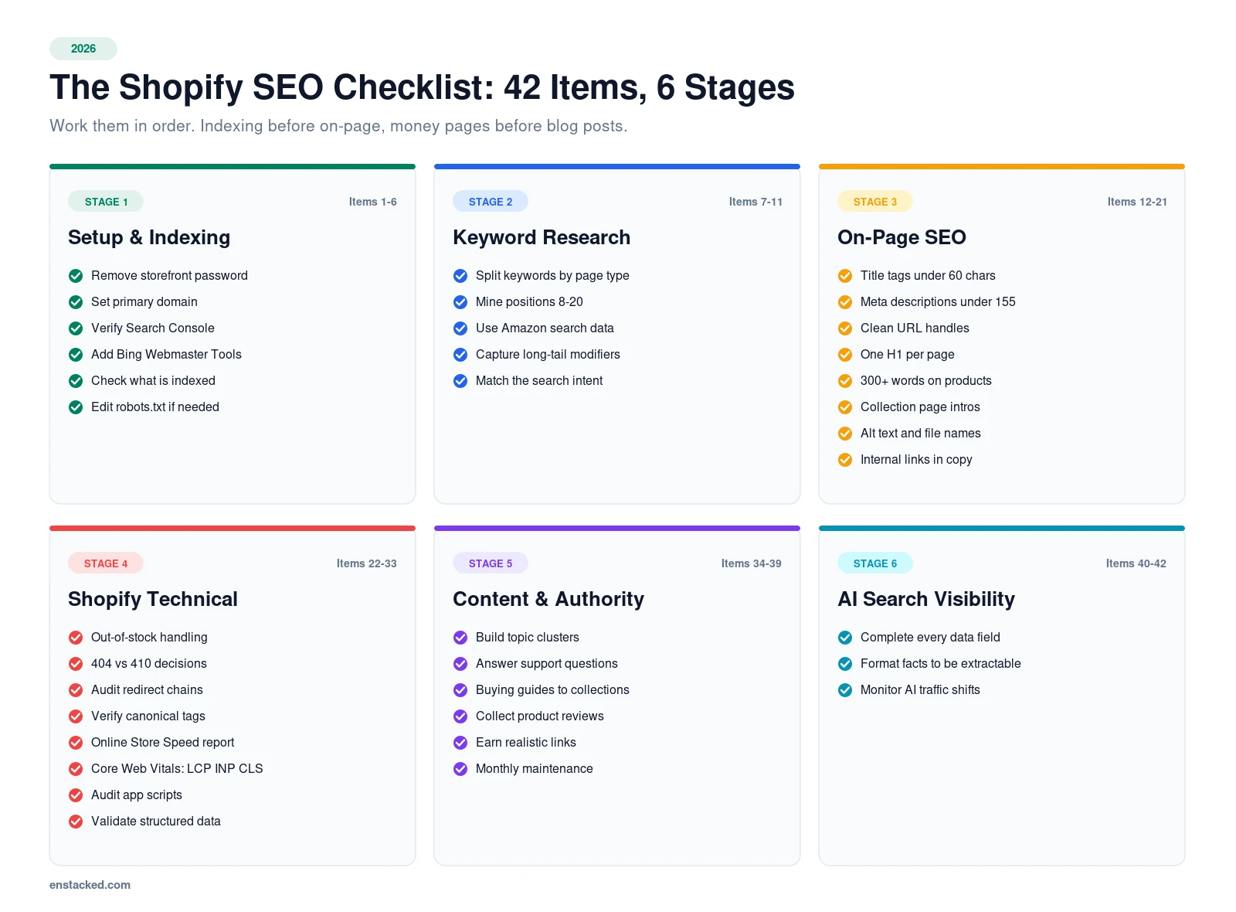Screen dimensions: 1236x912
Task: Click the Content & Authority heading
Action: pos(548,599)
